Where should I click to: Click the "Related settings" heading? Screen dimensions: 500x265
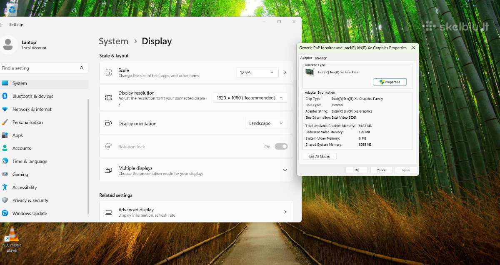click(x=116, y=195)
